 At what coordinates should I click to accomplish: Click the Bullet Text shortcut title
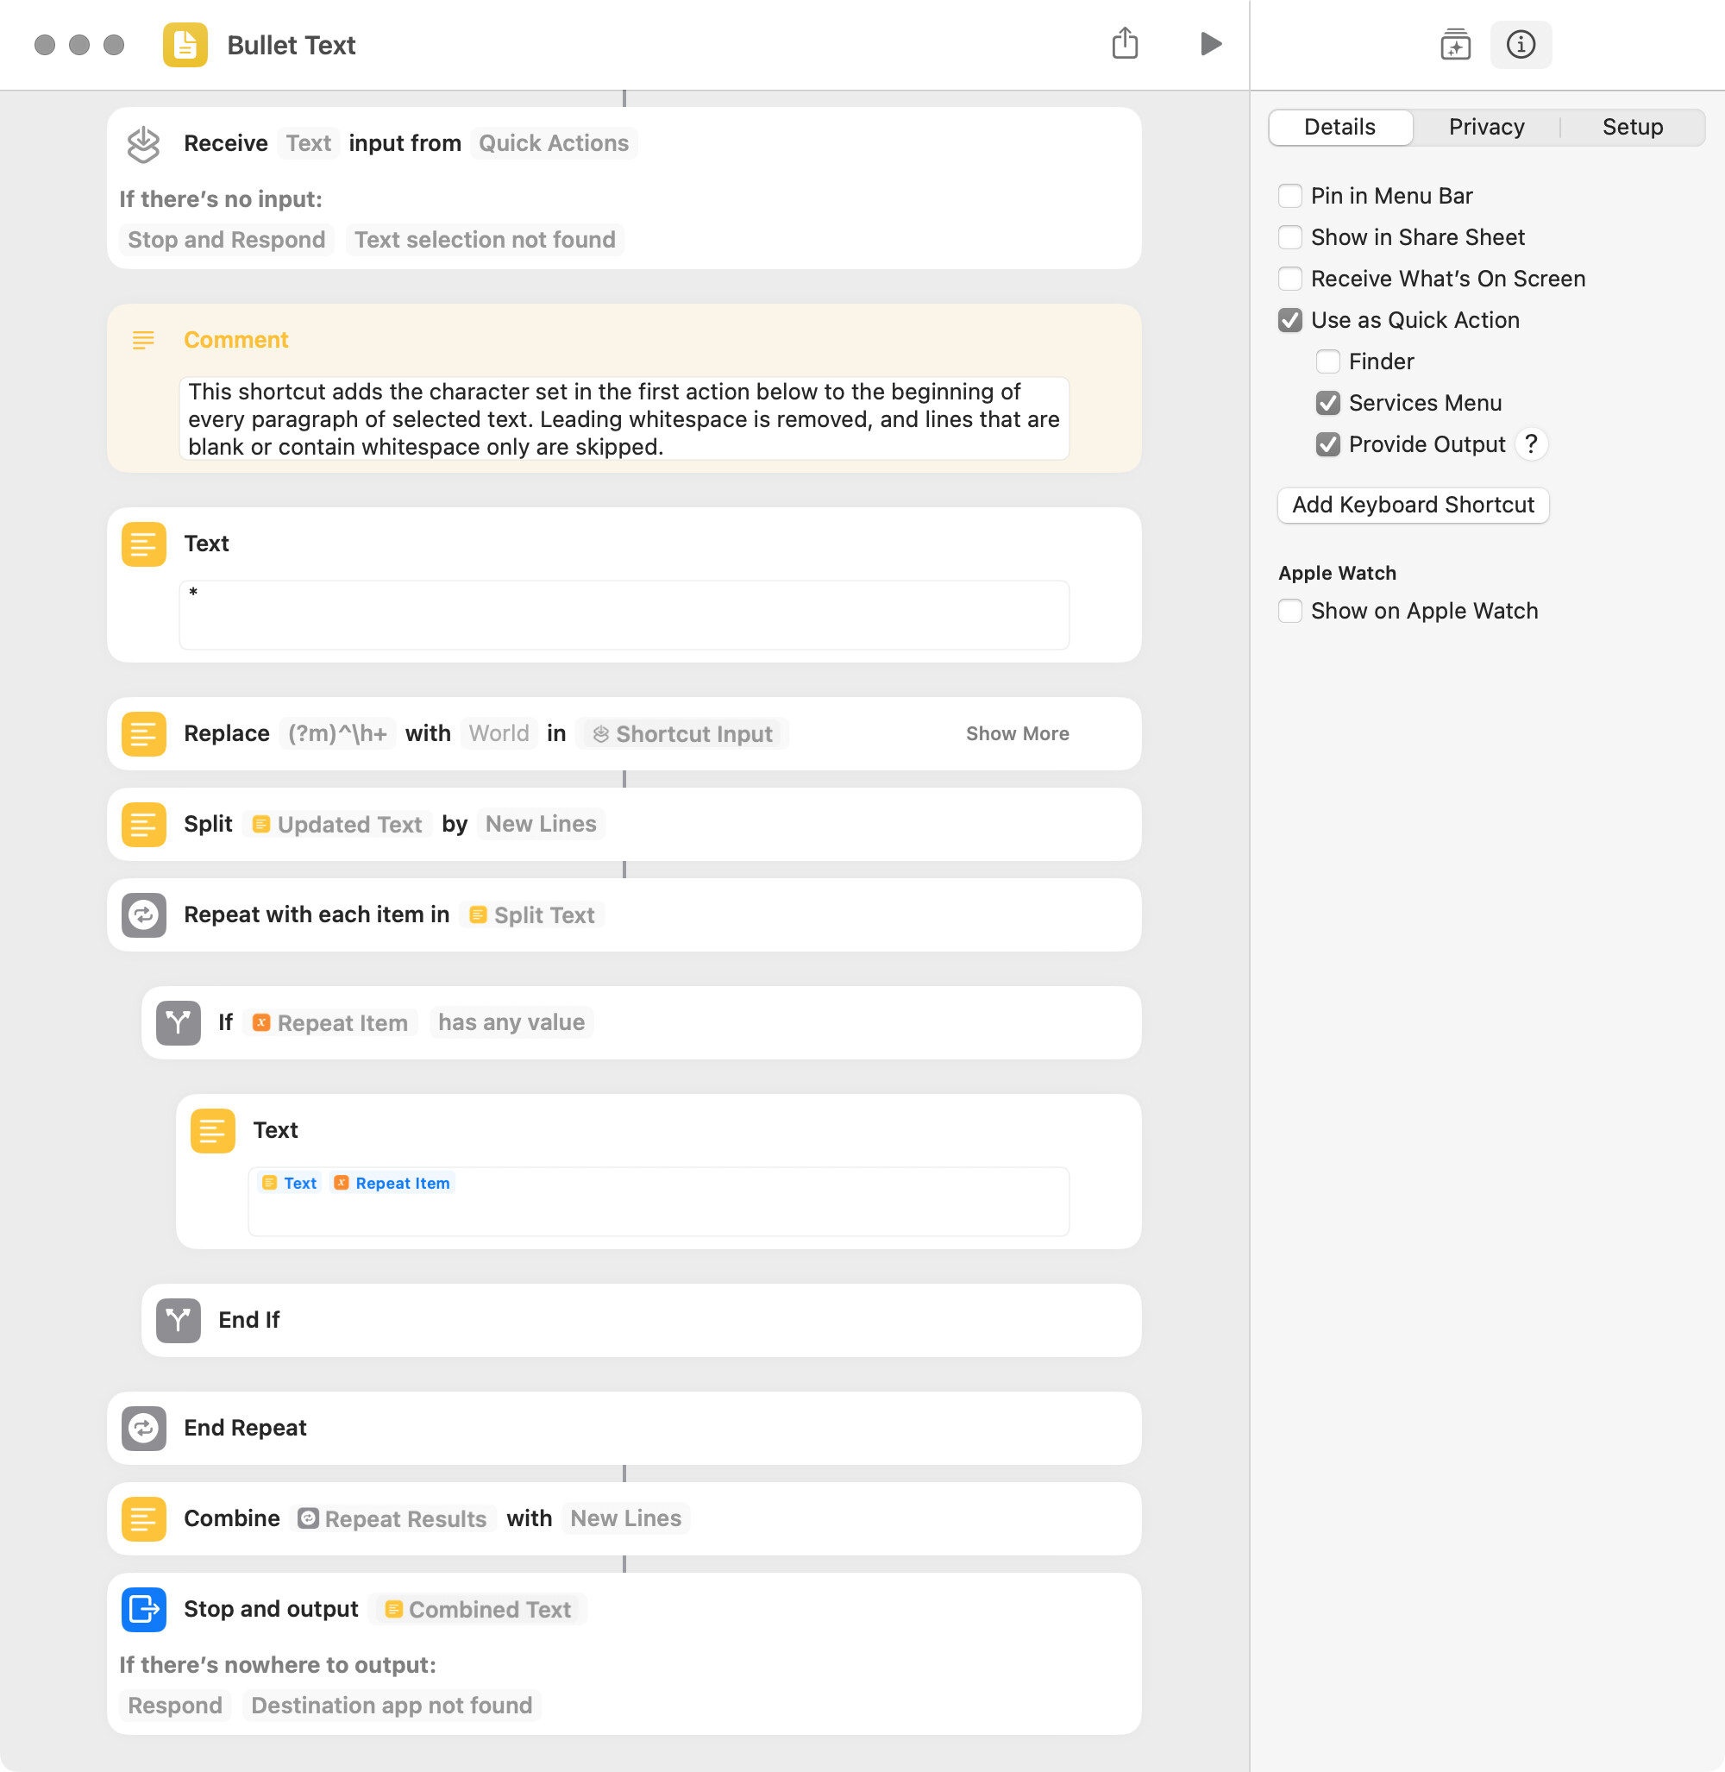click(291, 44)
